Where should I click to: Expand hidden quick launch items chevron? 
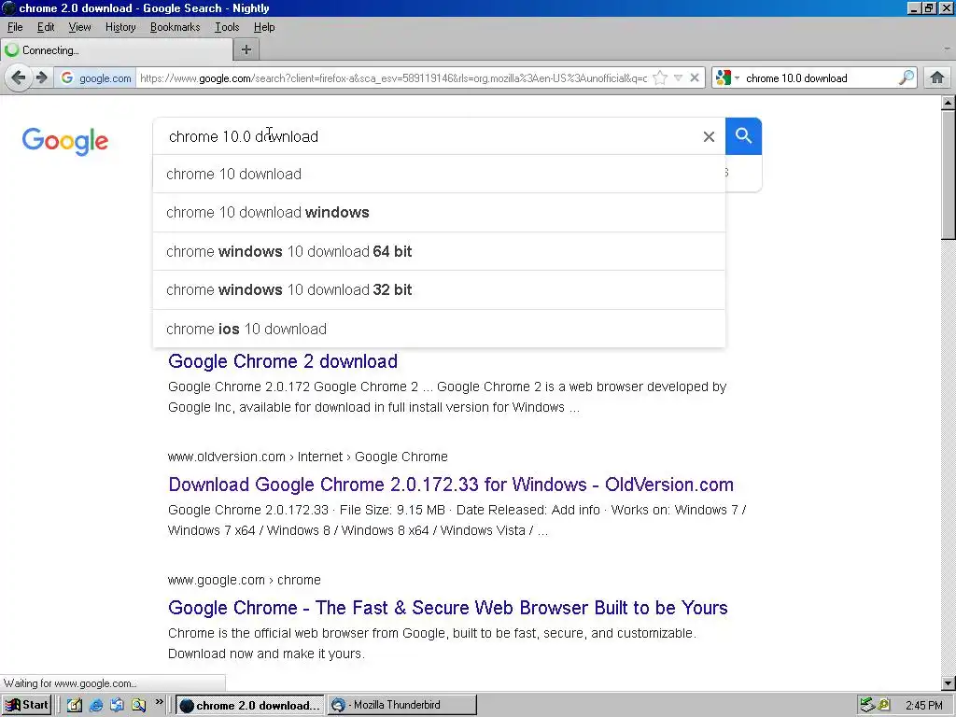coord(159,702)
